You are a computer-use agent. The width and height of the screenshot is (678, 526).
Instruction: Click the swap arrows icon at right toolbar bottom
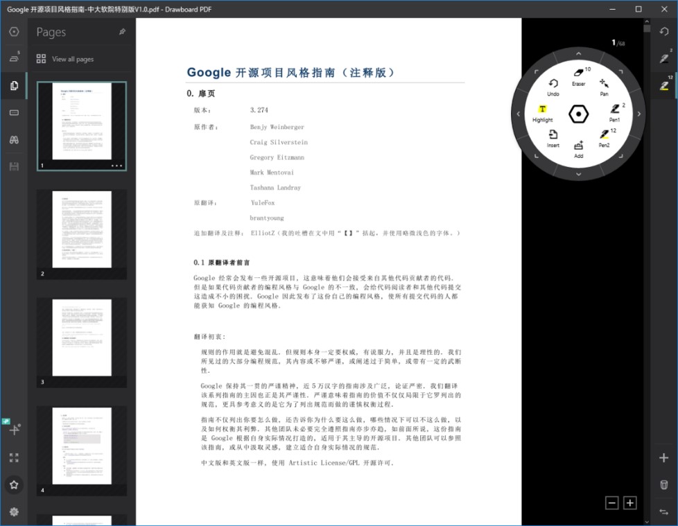663,511
